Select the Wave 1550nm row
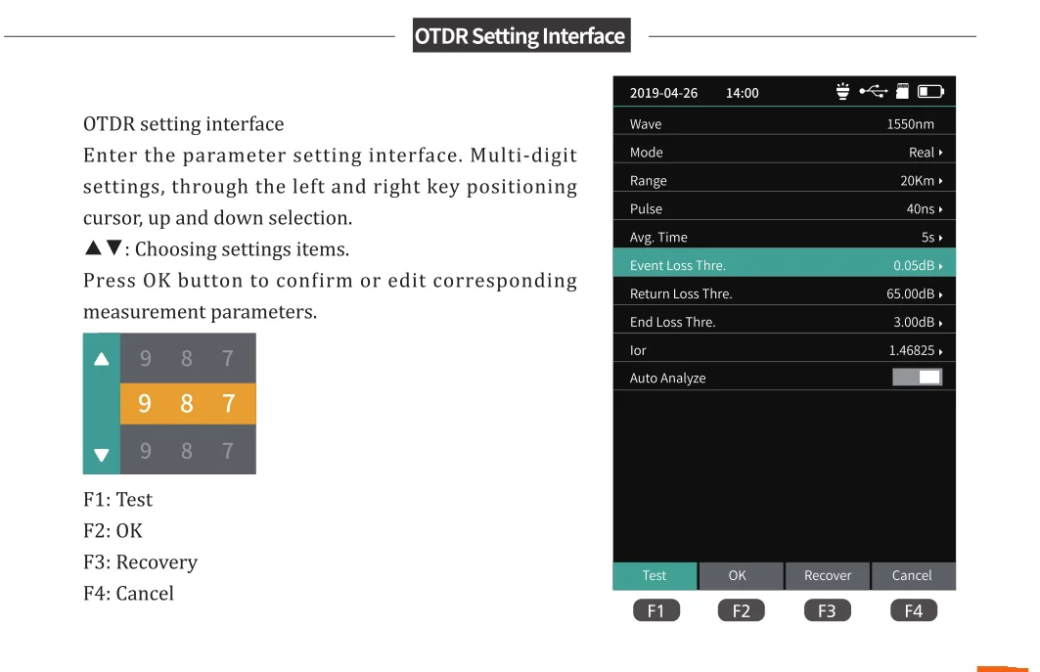The image size is (1040, 672). 784,124
